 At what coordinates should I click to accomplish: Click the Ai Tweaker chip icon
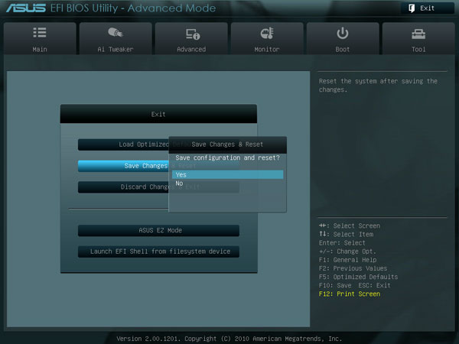point(116,32)
